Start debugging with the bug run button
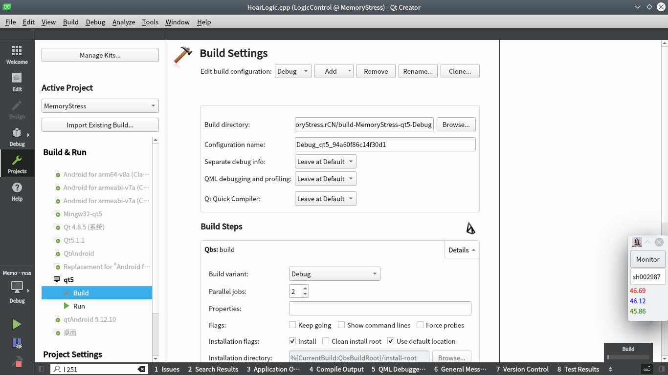 point(17,344)
